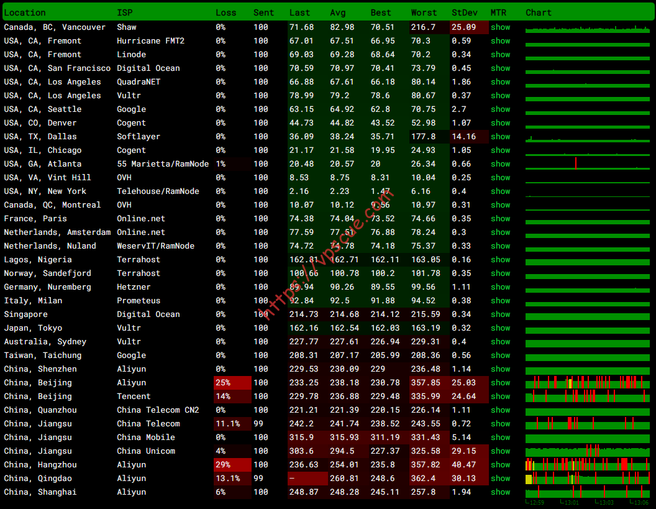The width and height of the screenshot is (656, 509).
Task: Click the Beijing Aliyun latency chart
Action: pos(588,383)
